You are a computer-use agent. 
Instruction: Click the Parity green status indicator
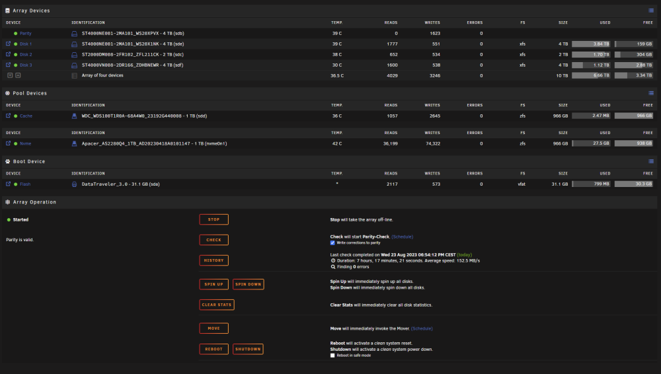(x=16, y=34)
